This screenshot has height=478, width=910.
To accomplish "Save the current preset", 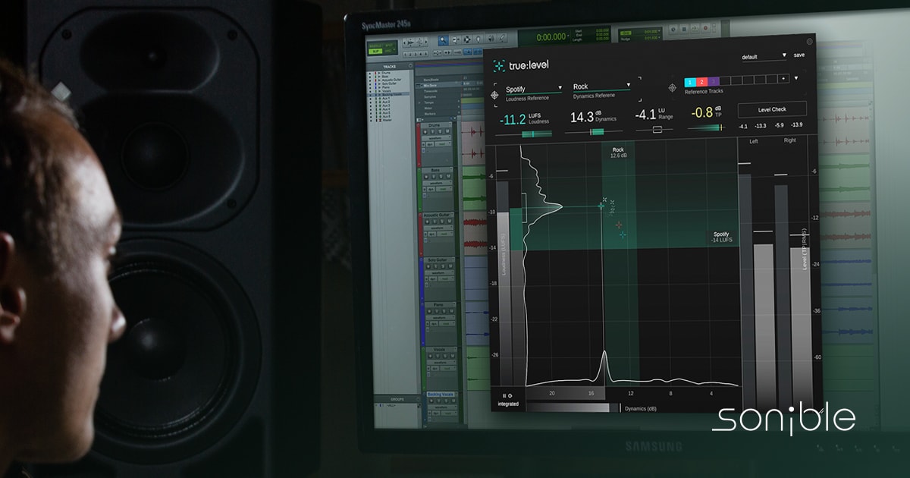I will tap(799, 55).
